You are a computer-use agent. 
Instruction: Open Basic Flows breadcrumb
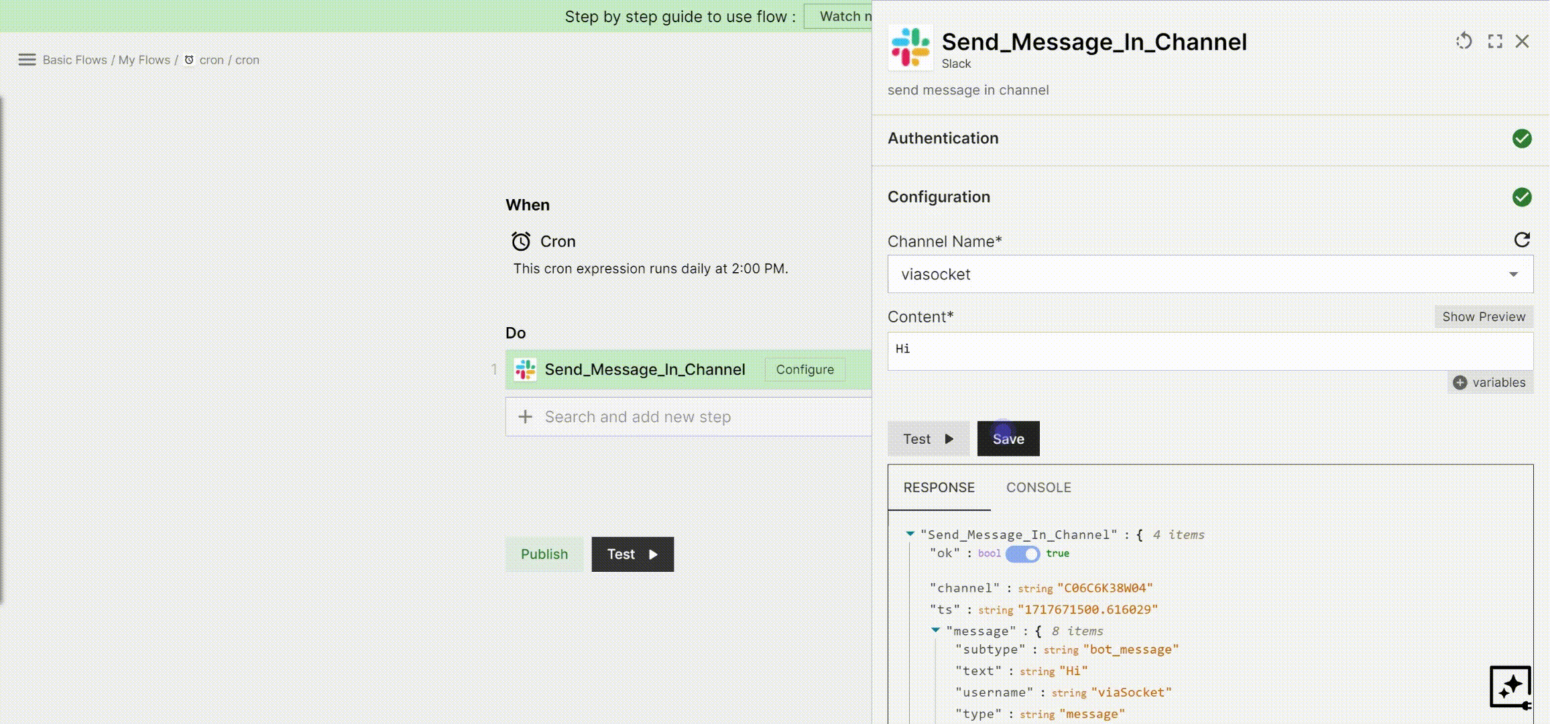75,60
